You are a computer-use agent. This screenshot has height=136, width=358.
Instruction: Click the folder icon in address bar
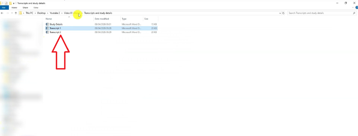(21, 13)
